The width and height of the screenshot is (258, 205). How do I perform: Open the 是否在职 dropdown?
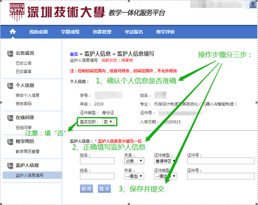point(108,121)
